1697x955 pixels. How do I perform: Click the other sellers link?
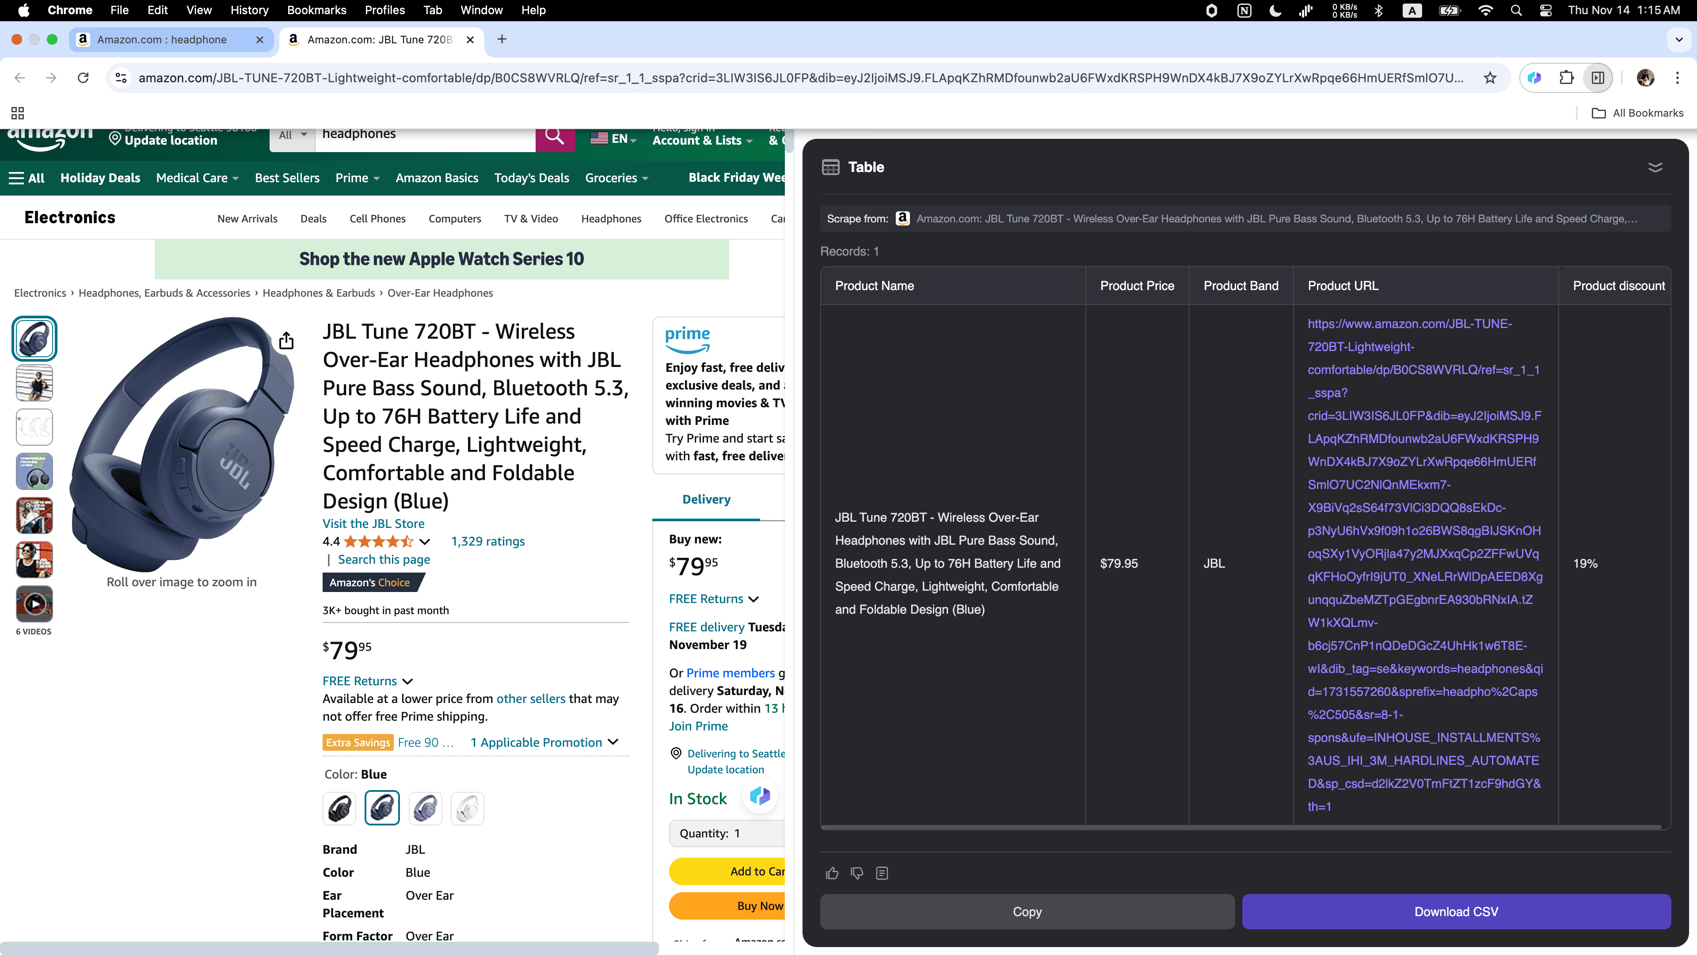tap(531, 699)
